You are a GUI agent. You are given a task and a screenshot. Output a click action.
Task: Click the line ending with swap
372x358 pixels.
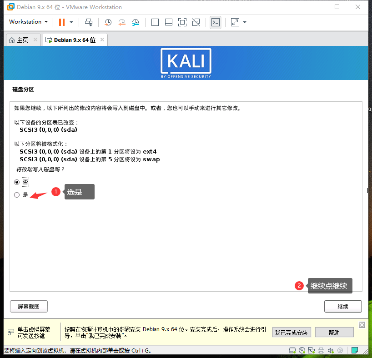click(x=90, y=159)
